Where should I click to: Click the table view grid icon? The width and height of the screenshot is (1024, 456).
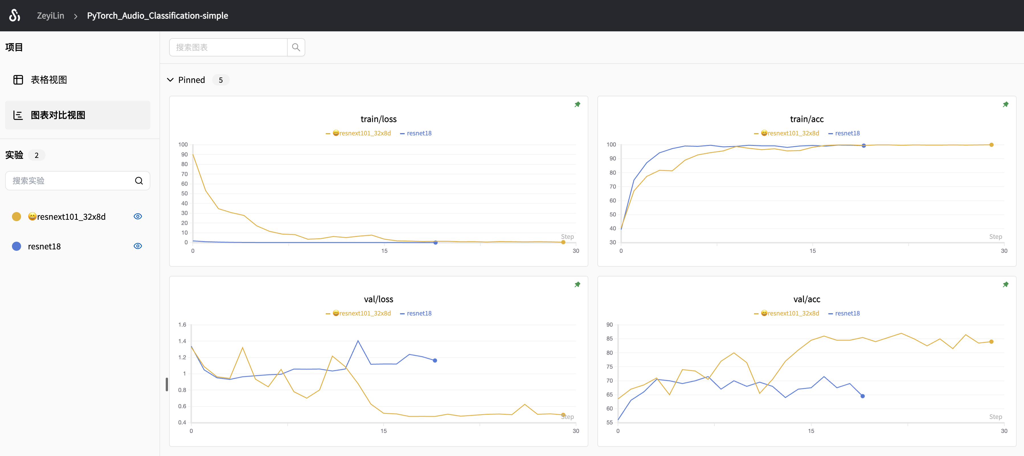18,80
